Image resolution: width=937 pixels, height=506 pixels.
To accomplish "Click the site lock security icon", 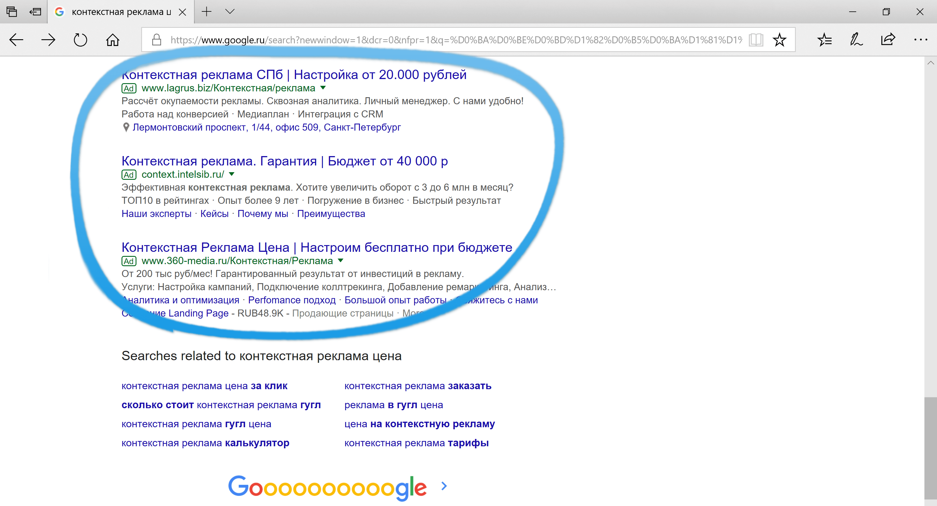I will (156, 40).
